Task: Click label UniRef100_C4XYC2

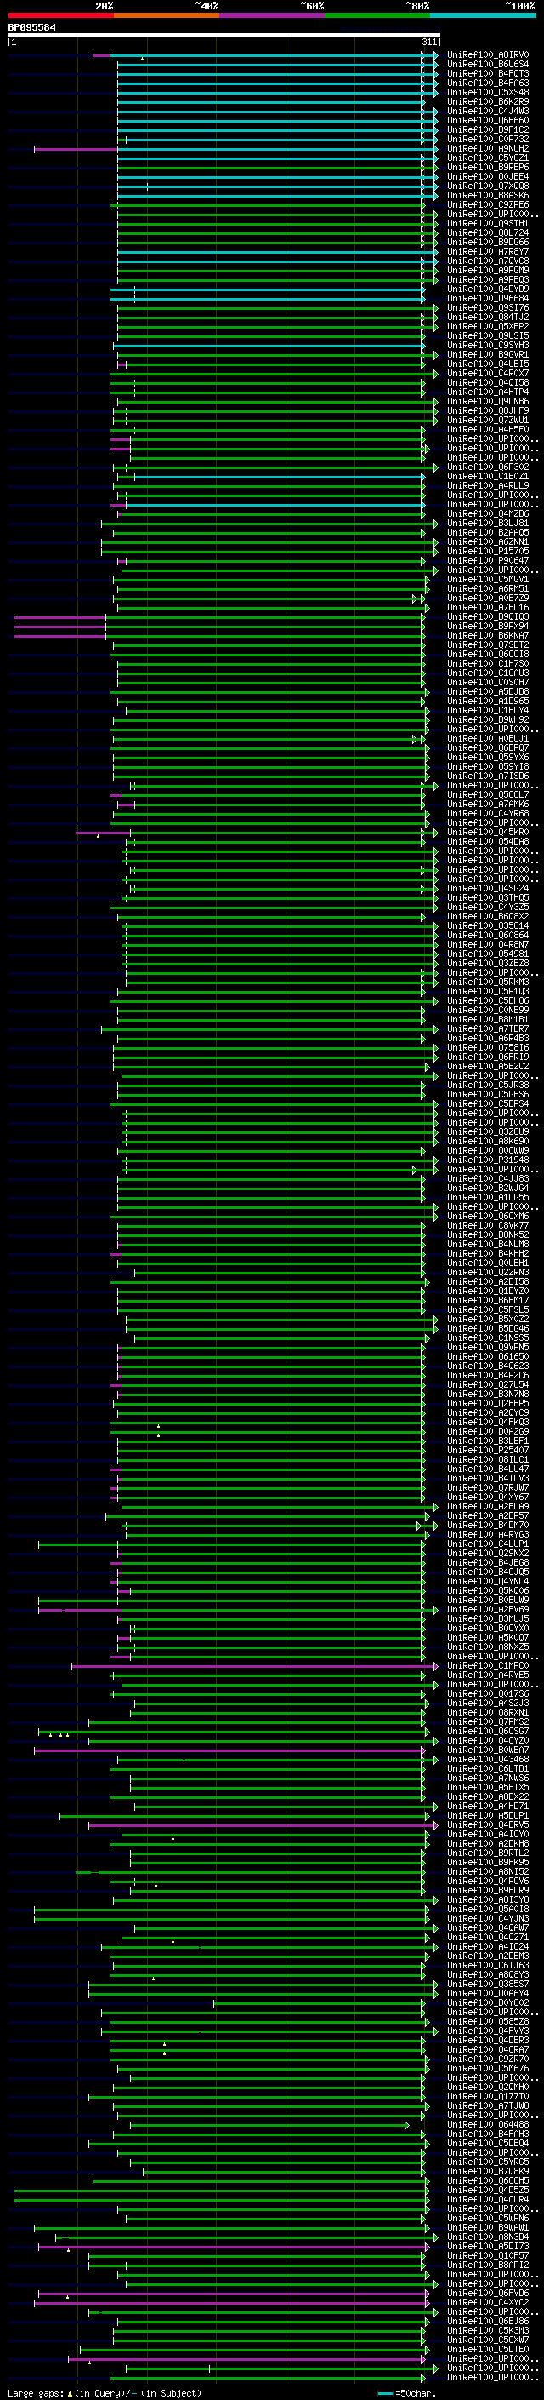Action: pyautogui.click(x=487, y=2302)
